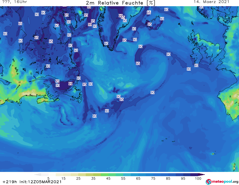Click the '???, 16Uhr' time label

(15, 2)
